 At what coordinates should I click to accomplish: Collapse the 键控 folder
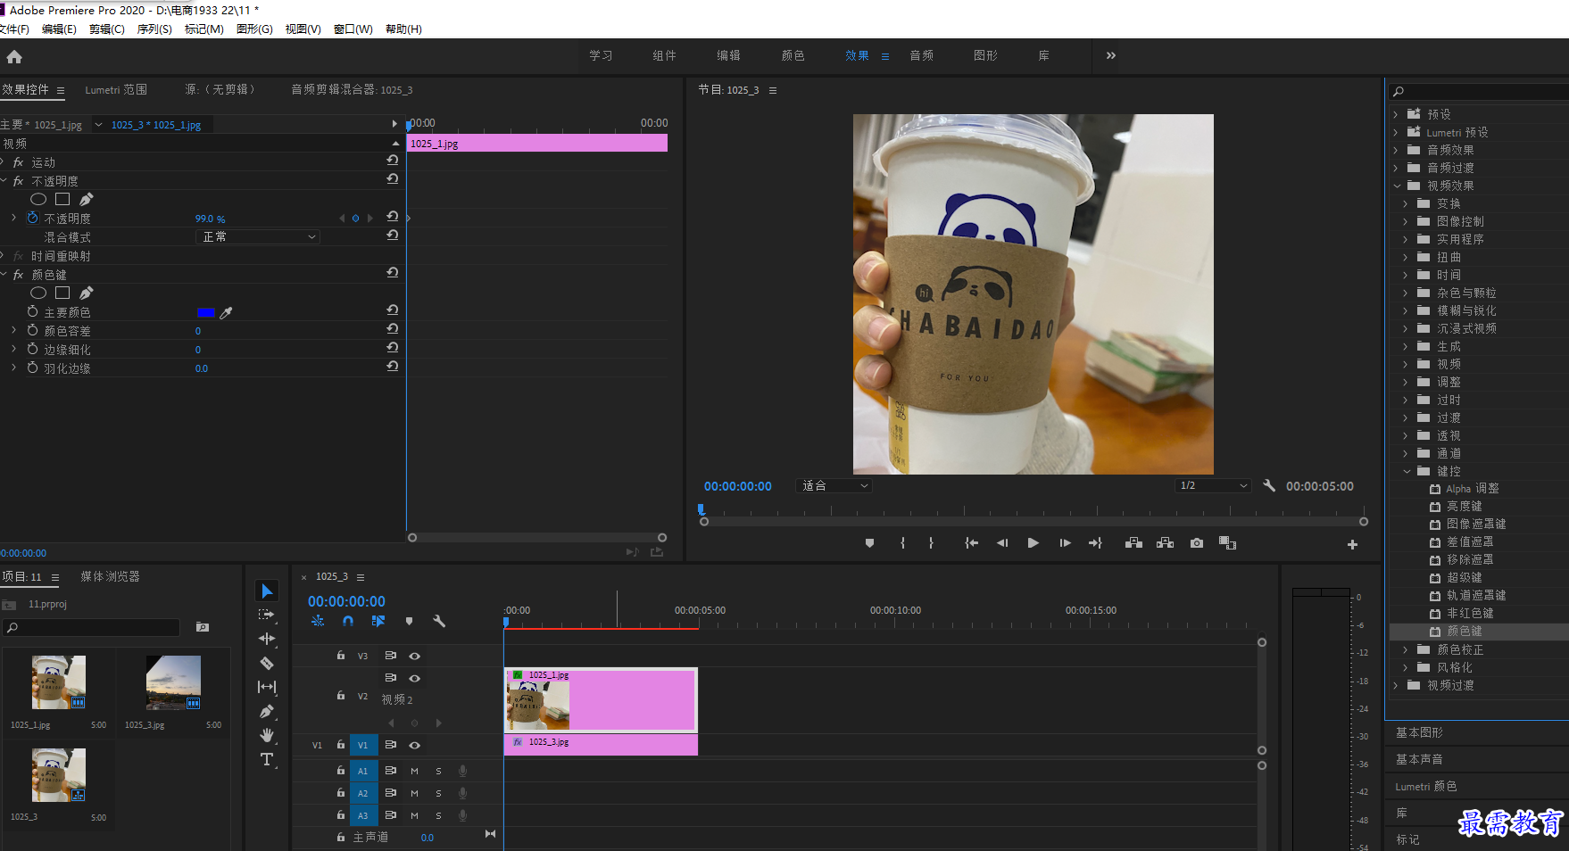pos(1407,471)
